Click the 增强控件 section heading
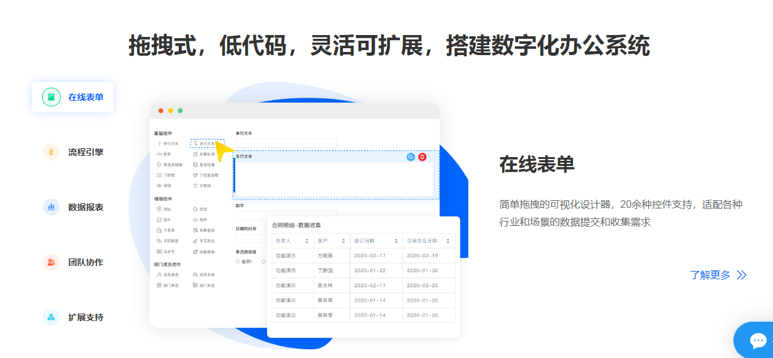The height and width of the screenshot is (358, 773). pos(163,199)
